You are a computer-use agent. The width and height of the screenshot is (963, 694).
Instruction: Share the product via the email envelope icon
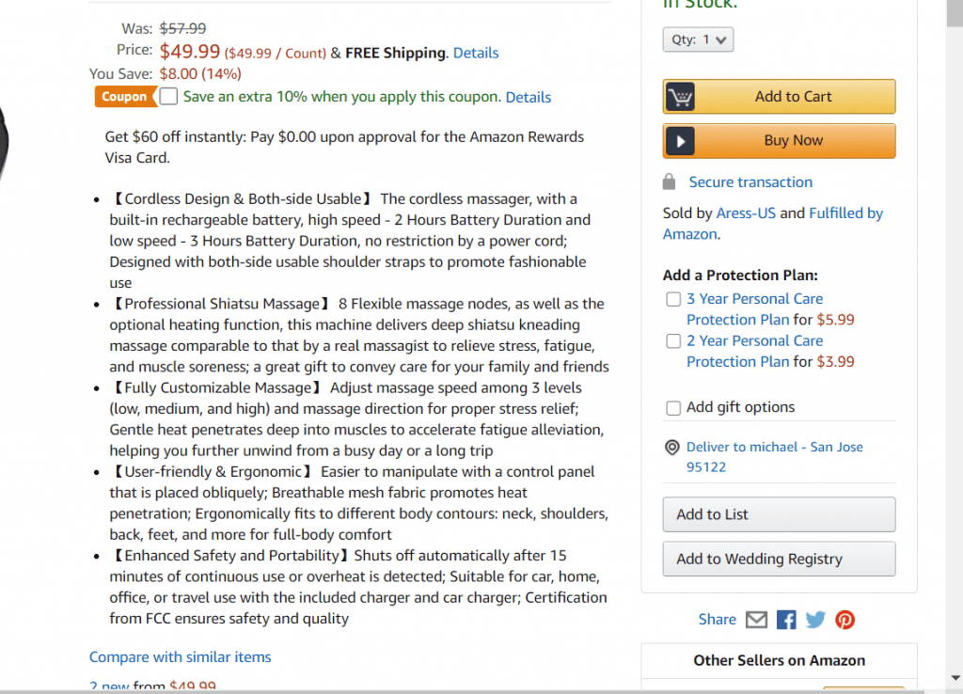click(x=756, y=620)
